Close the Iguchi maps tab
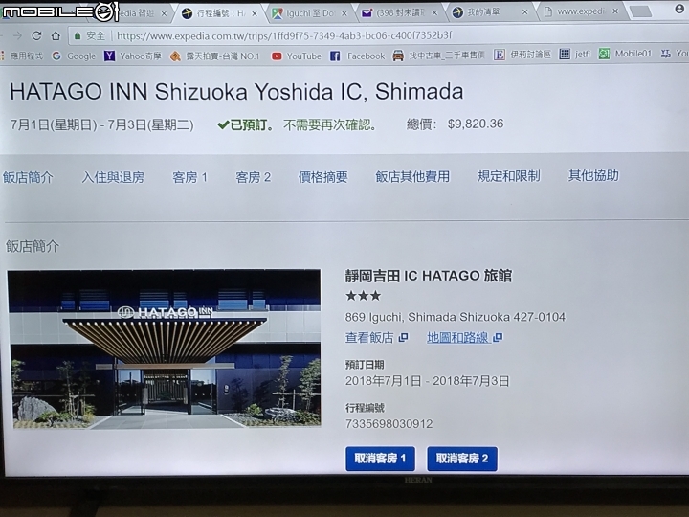 pos(344,13)
